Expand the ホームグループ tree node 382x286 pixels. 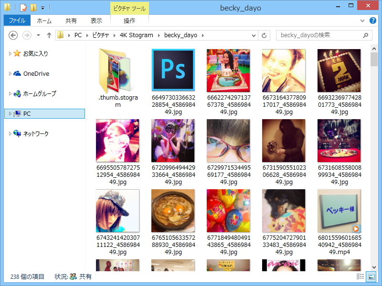click(10, 93)
